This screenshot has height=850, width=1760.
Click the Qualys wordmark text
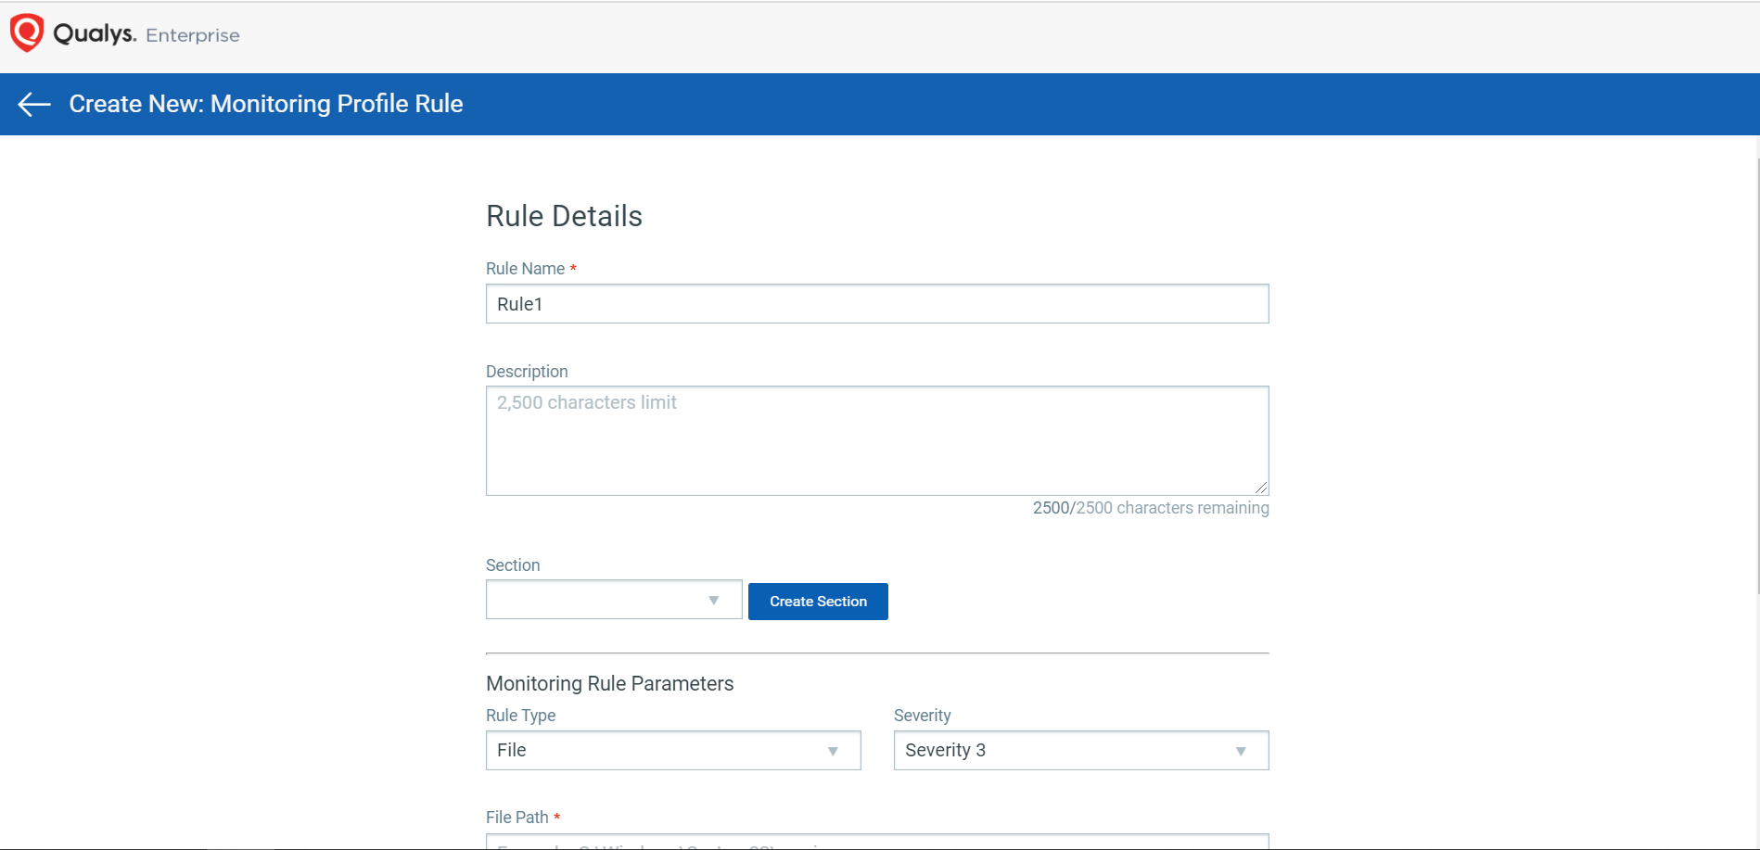tap(95, 34)
